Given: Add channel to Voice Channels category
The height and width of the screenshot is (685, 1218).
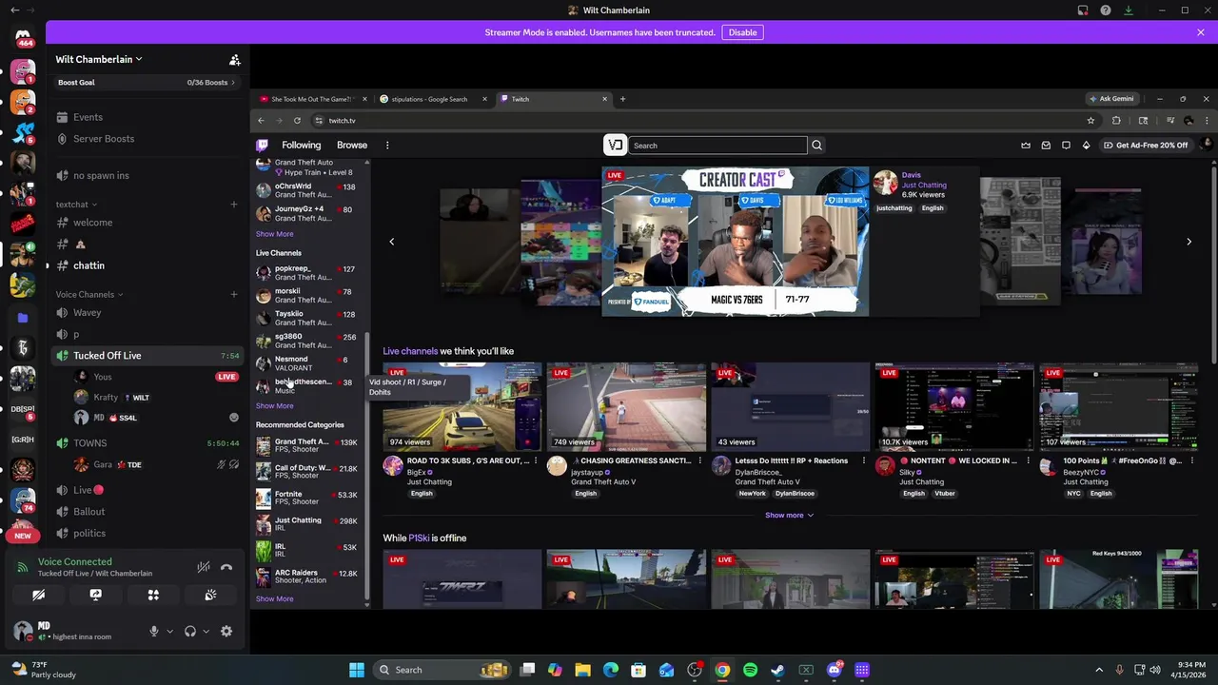Looking at the screenshot, I should coord(234,295).
